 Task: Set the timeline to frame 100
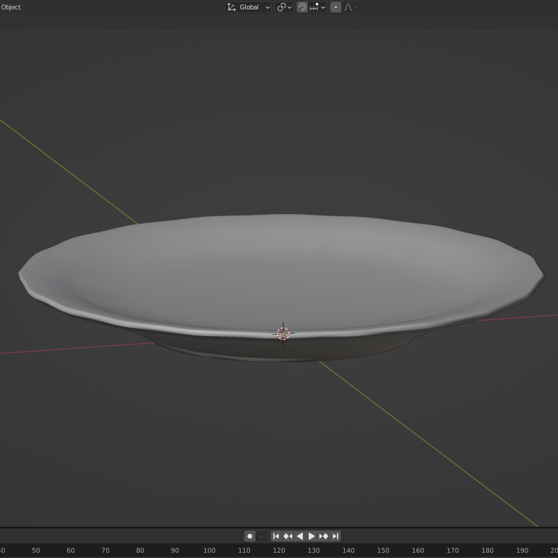tap(209, 550)
